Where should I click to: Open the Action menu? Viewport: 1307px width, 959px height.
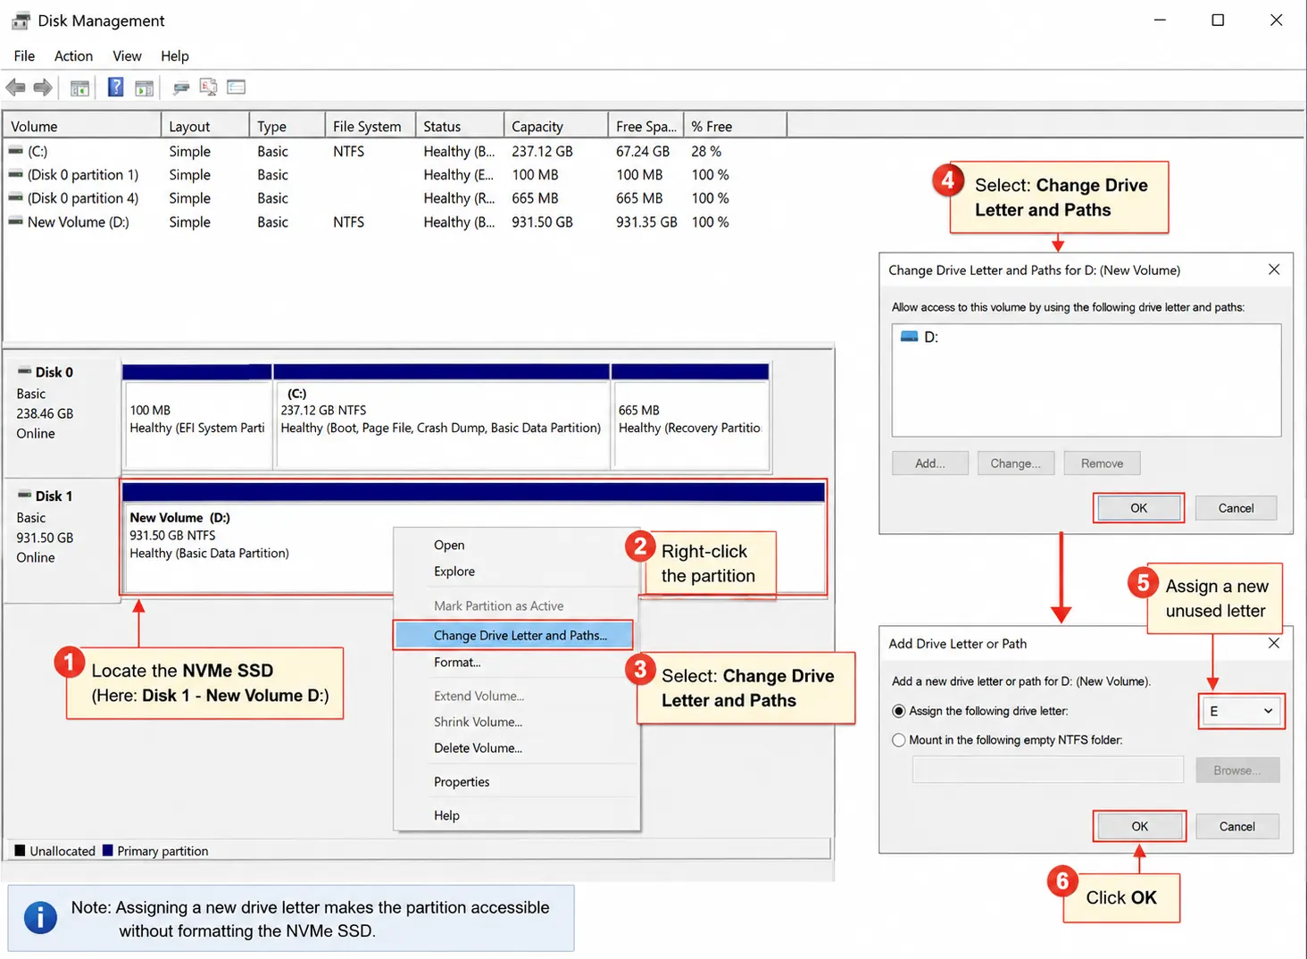click(x=73, y=55)
